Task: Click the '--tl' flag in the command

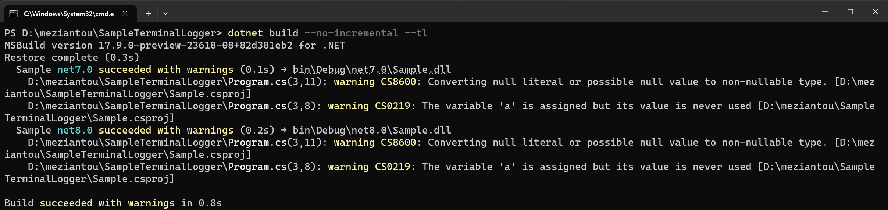Action: tap(416, 33)
